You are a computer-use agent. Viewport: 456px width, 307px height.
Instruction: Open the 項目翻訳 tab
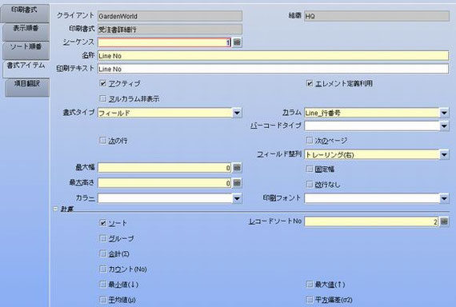[27, 87]
